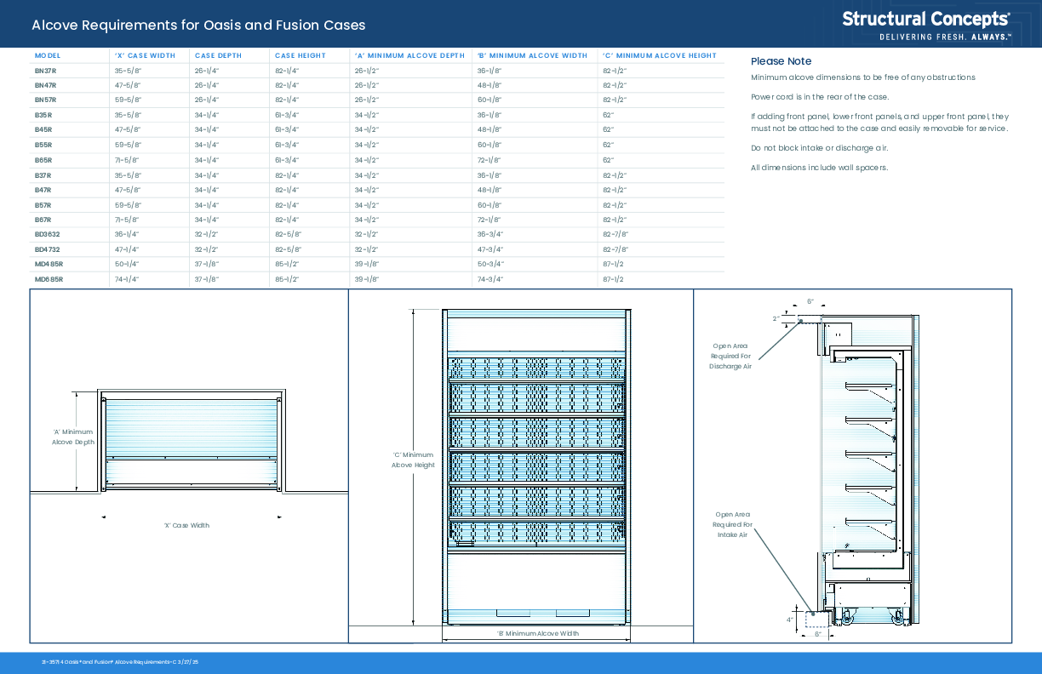Click the Open Area Required For Discharge Air label

click(x=730, y=356)
